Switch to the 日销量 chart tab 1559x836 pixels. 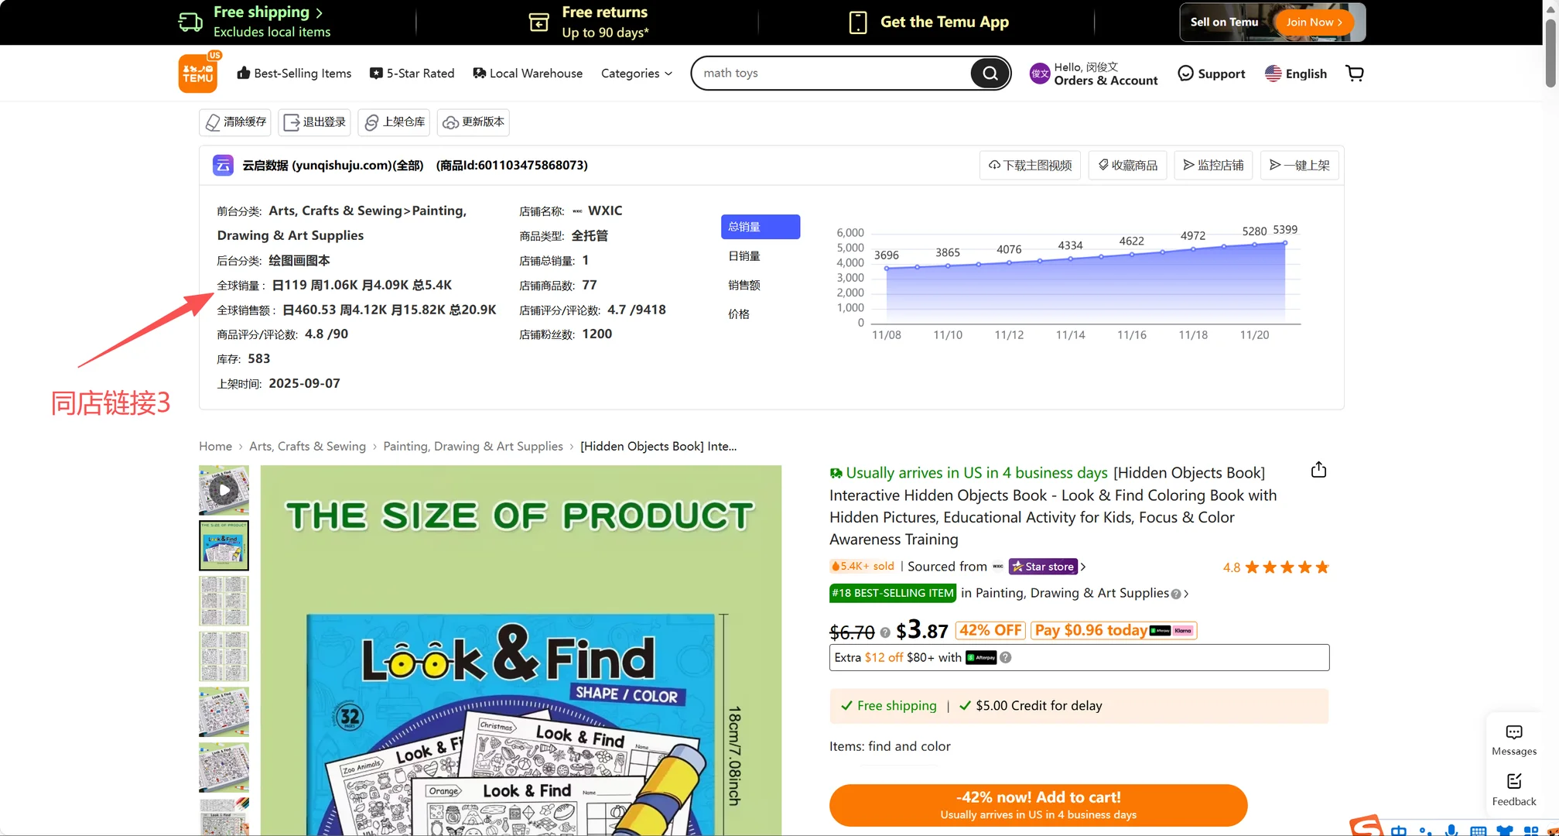tap(744, 256)
